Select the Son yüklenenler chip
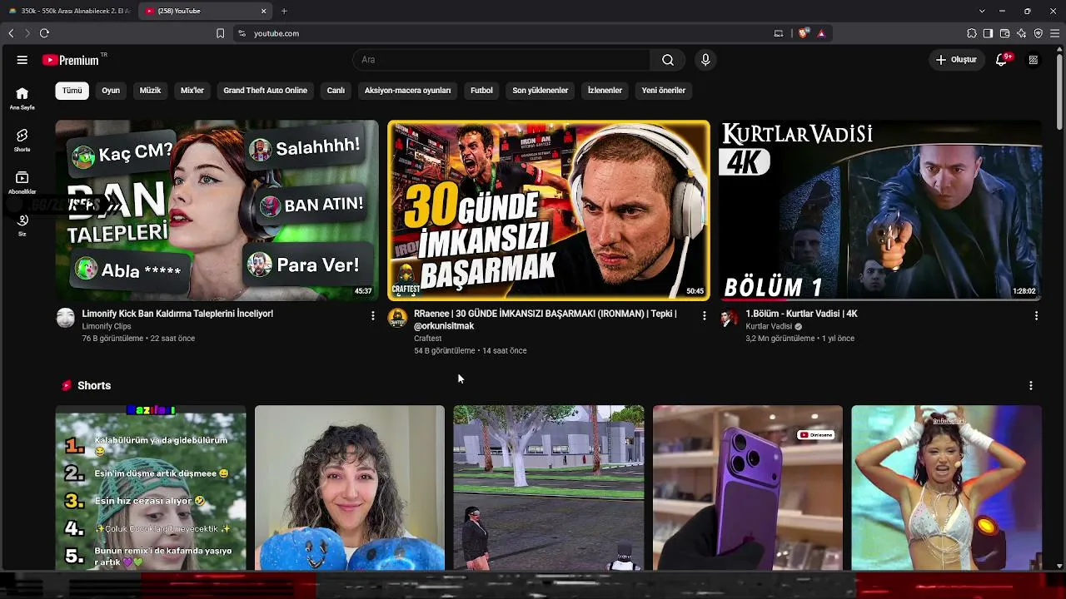The height and width of the screenshot is (599, 1066). 540,91
